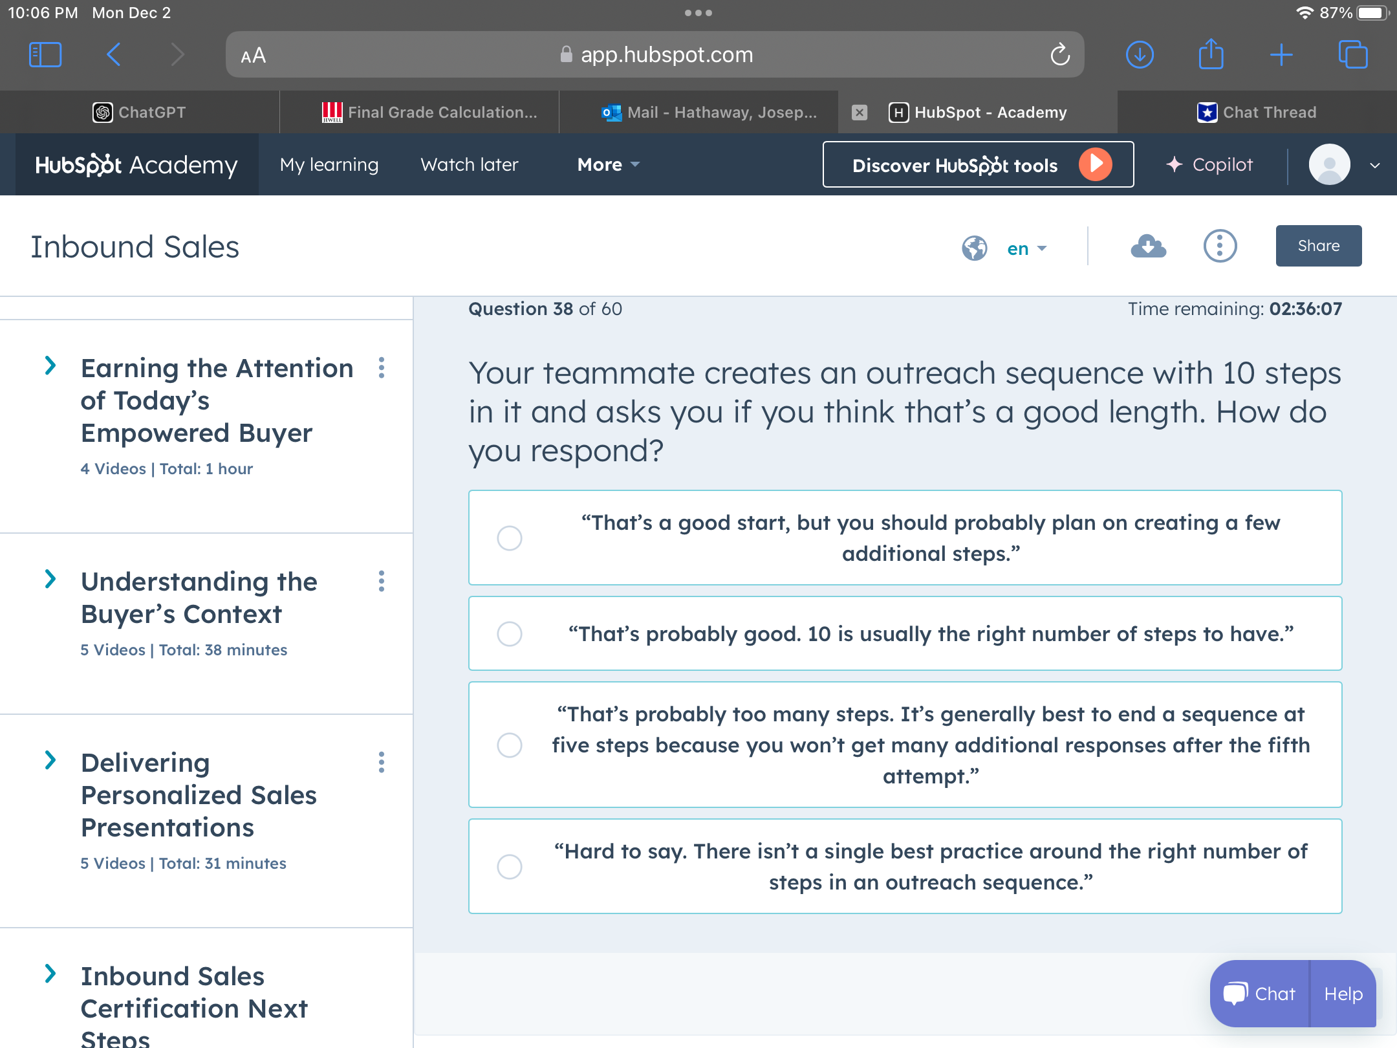1397x1048 pixels.
Task: Click the Share button
Action: pos(1318,246)
